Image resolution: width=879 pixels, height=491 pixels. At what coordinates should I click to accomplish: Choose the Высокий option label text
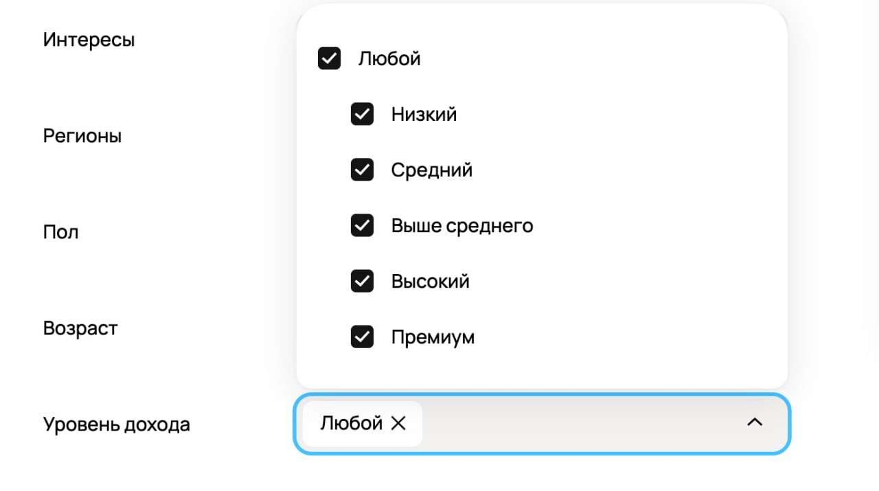pos(430,281)
